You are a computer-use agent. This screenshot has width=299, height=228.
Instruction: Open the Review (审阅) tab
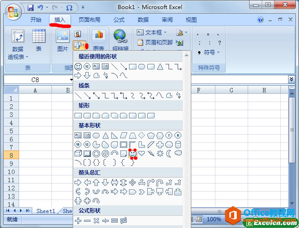167,19
